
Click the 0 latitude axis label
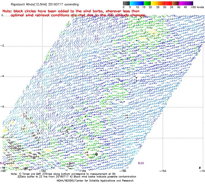tap(2, 15)
